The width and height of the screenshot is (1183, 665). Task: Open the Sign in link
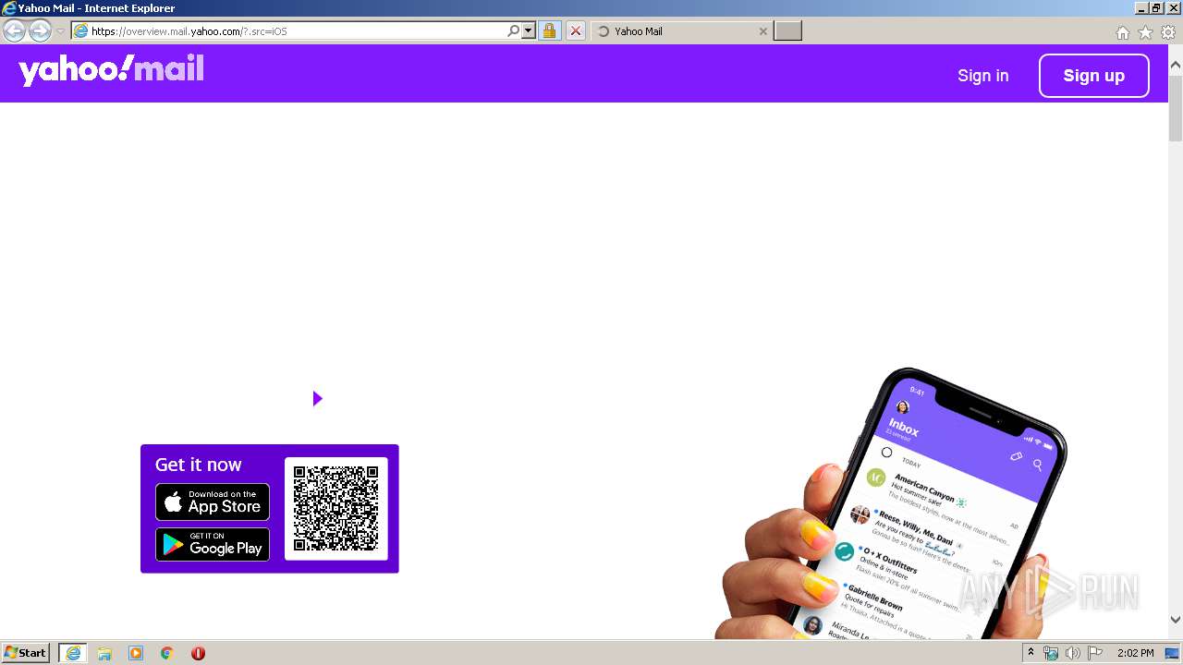(982, 76)
